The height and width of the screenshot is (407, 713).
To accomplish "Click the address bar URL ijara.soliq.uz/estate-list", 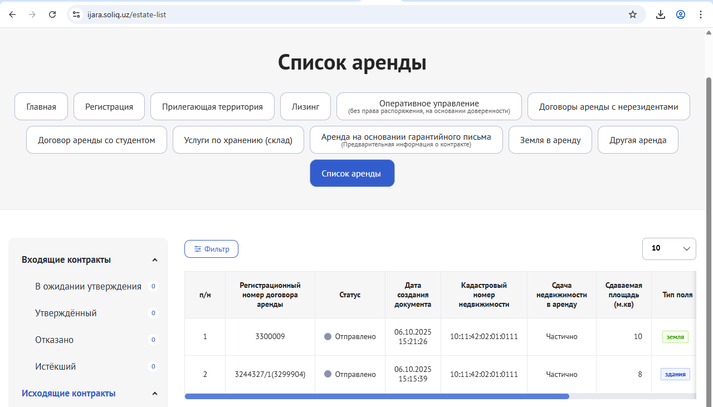I will pos(126,14).
